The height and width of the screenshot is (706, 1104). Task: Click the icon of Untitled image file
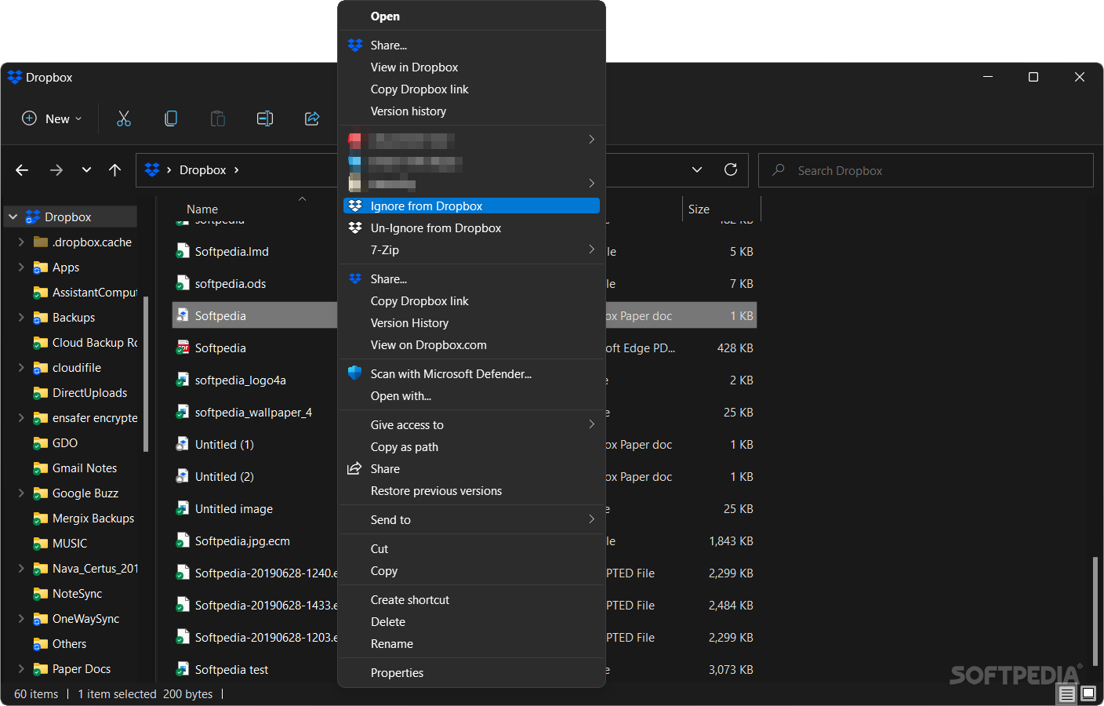[182, 508]
